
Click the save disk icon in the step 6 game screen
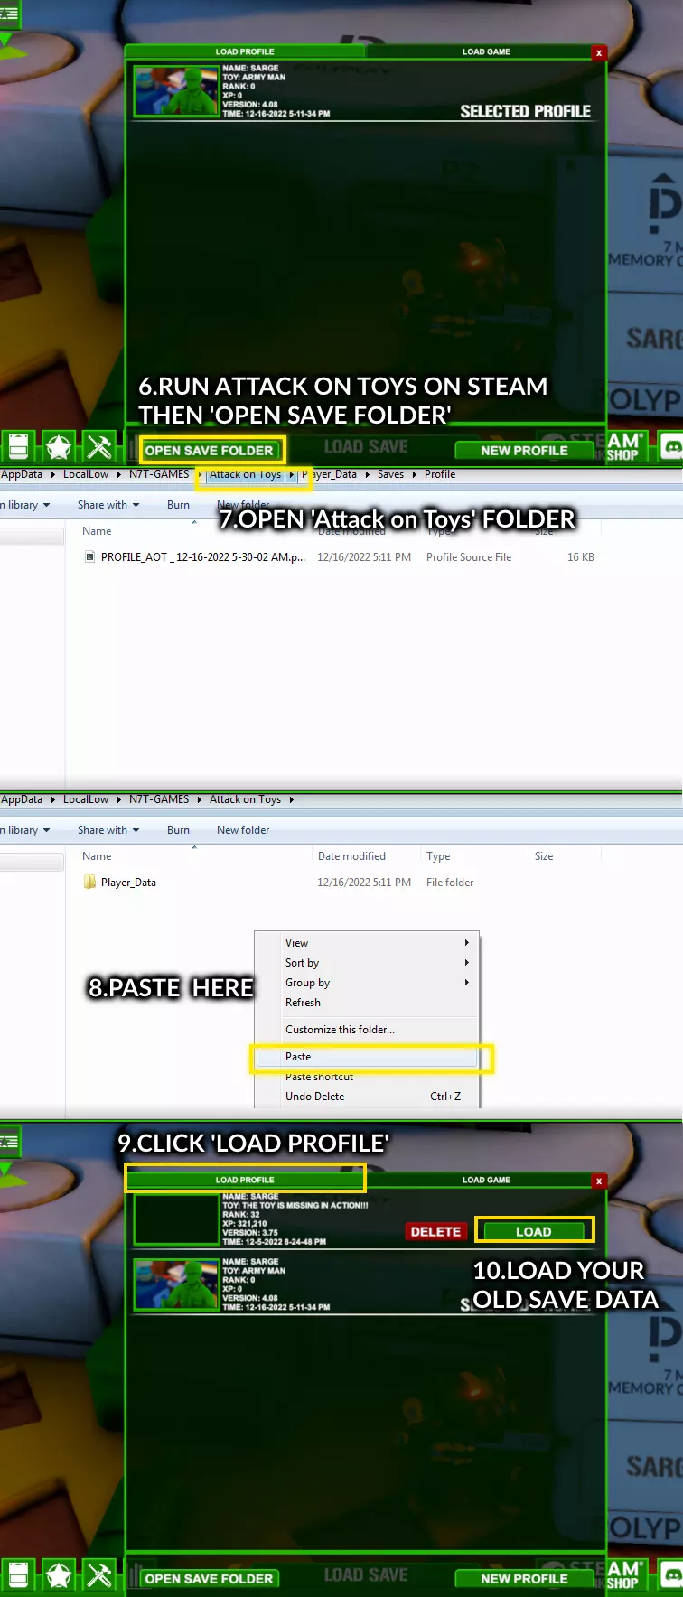click(18, 446)
